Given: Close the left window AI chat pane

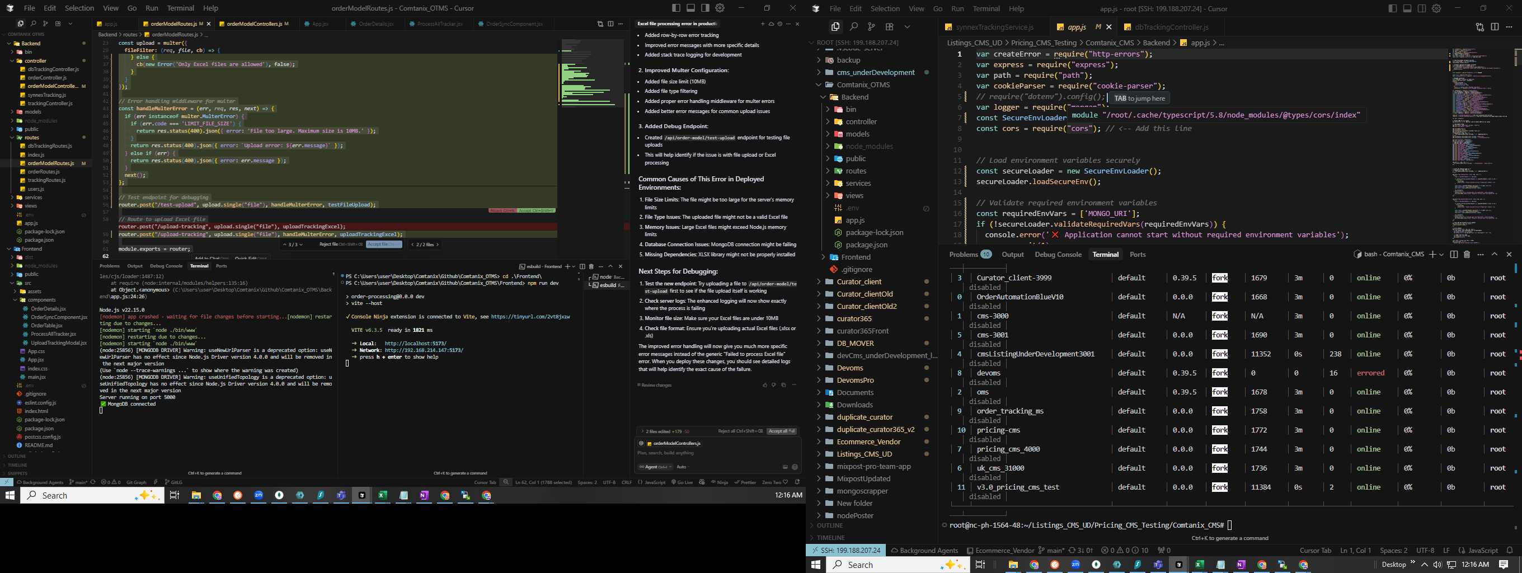Looking at the screenshot, I should [797, 24].
